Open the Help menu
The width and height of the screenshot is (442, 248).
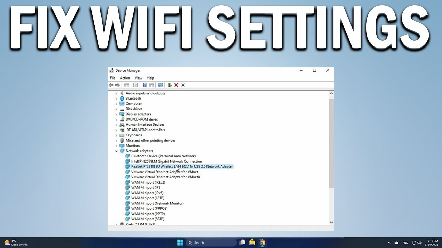tap(150, 78)
